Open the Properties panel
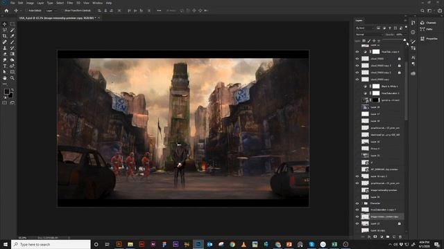 coord(429,39)
